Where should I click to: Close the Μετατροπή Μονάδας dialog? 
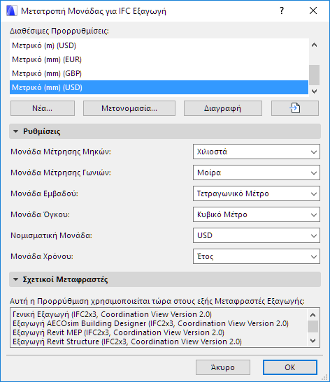coord(313,10)
